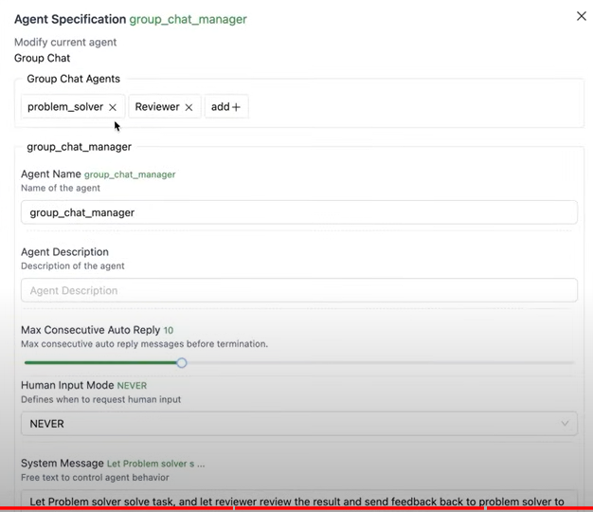Image resolution: width=593 pixels, height=512 pixels.
Task: Open the Human Input Mode dropdown showing NEVER
Action: coord(284,424)
